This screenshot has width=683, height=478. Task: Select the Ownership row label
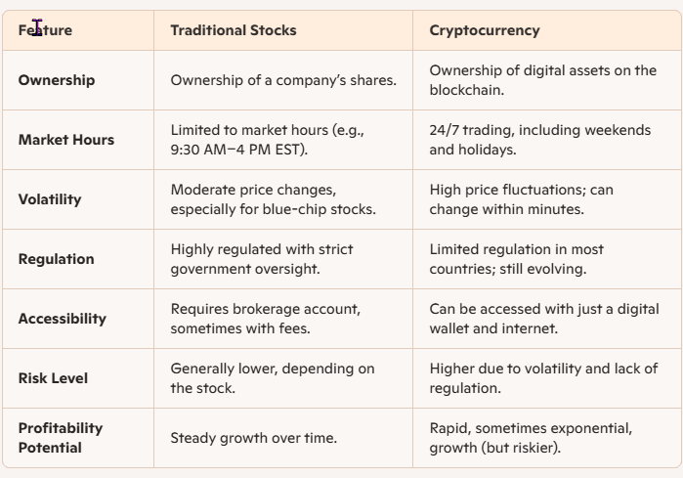pyautogui.click(x=57, y=80)
